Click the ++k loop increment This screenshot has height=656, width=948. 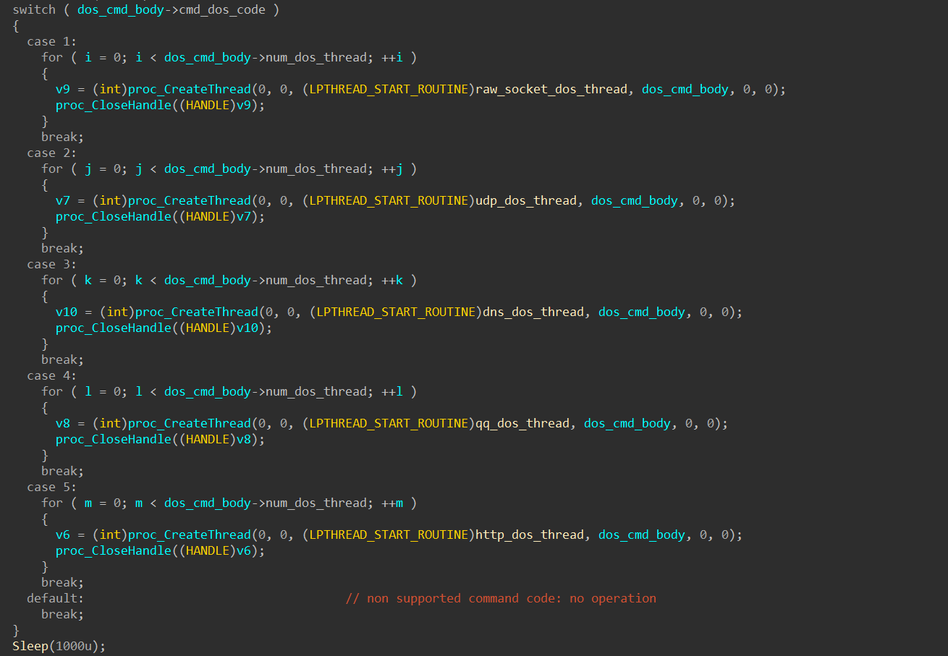pos(392,280)
